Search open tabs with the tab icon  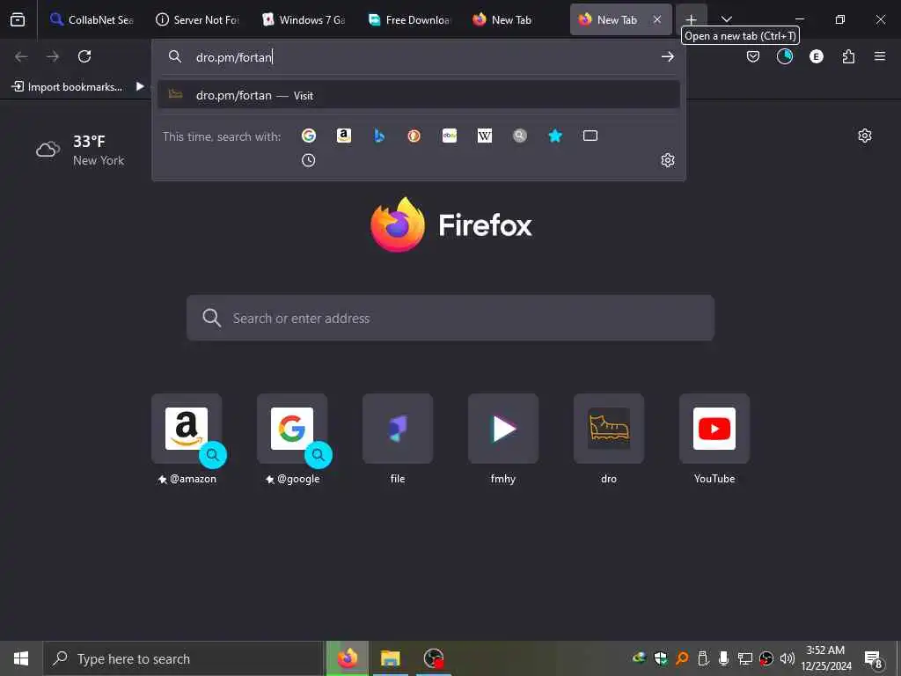[590, 136]
